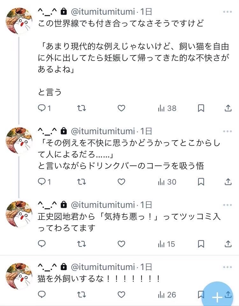
Task: Open more options on second tweet
Action: click(228, 131)
